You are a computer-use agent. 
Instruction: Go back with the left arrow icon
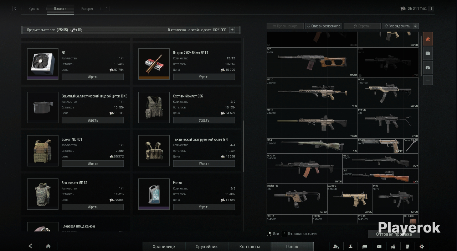point(30,246)
